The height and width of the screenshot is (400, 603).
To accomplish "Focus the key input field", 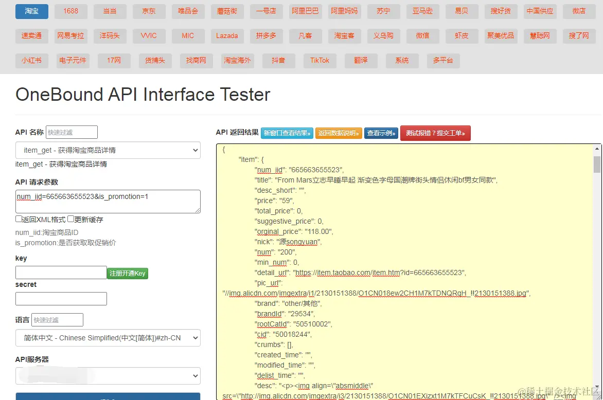I will click(x=61, y=272).
